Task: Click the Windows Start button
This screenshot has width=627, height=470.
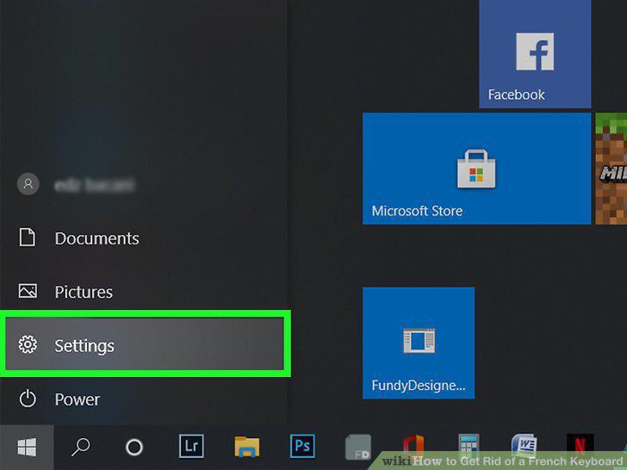Action: [x=27, y=447]
